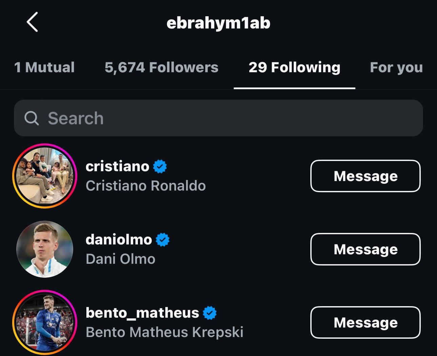Open the bento_matheus username link
437x356 pixels.
point(142,313)
